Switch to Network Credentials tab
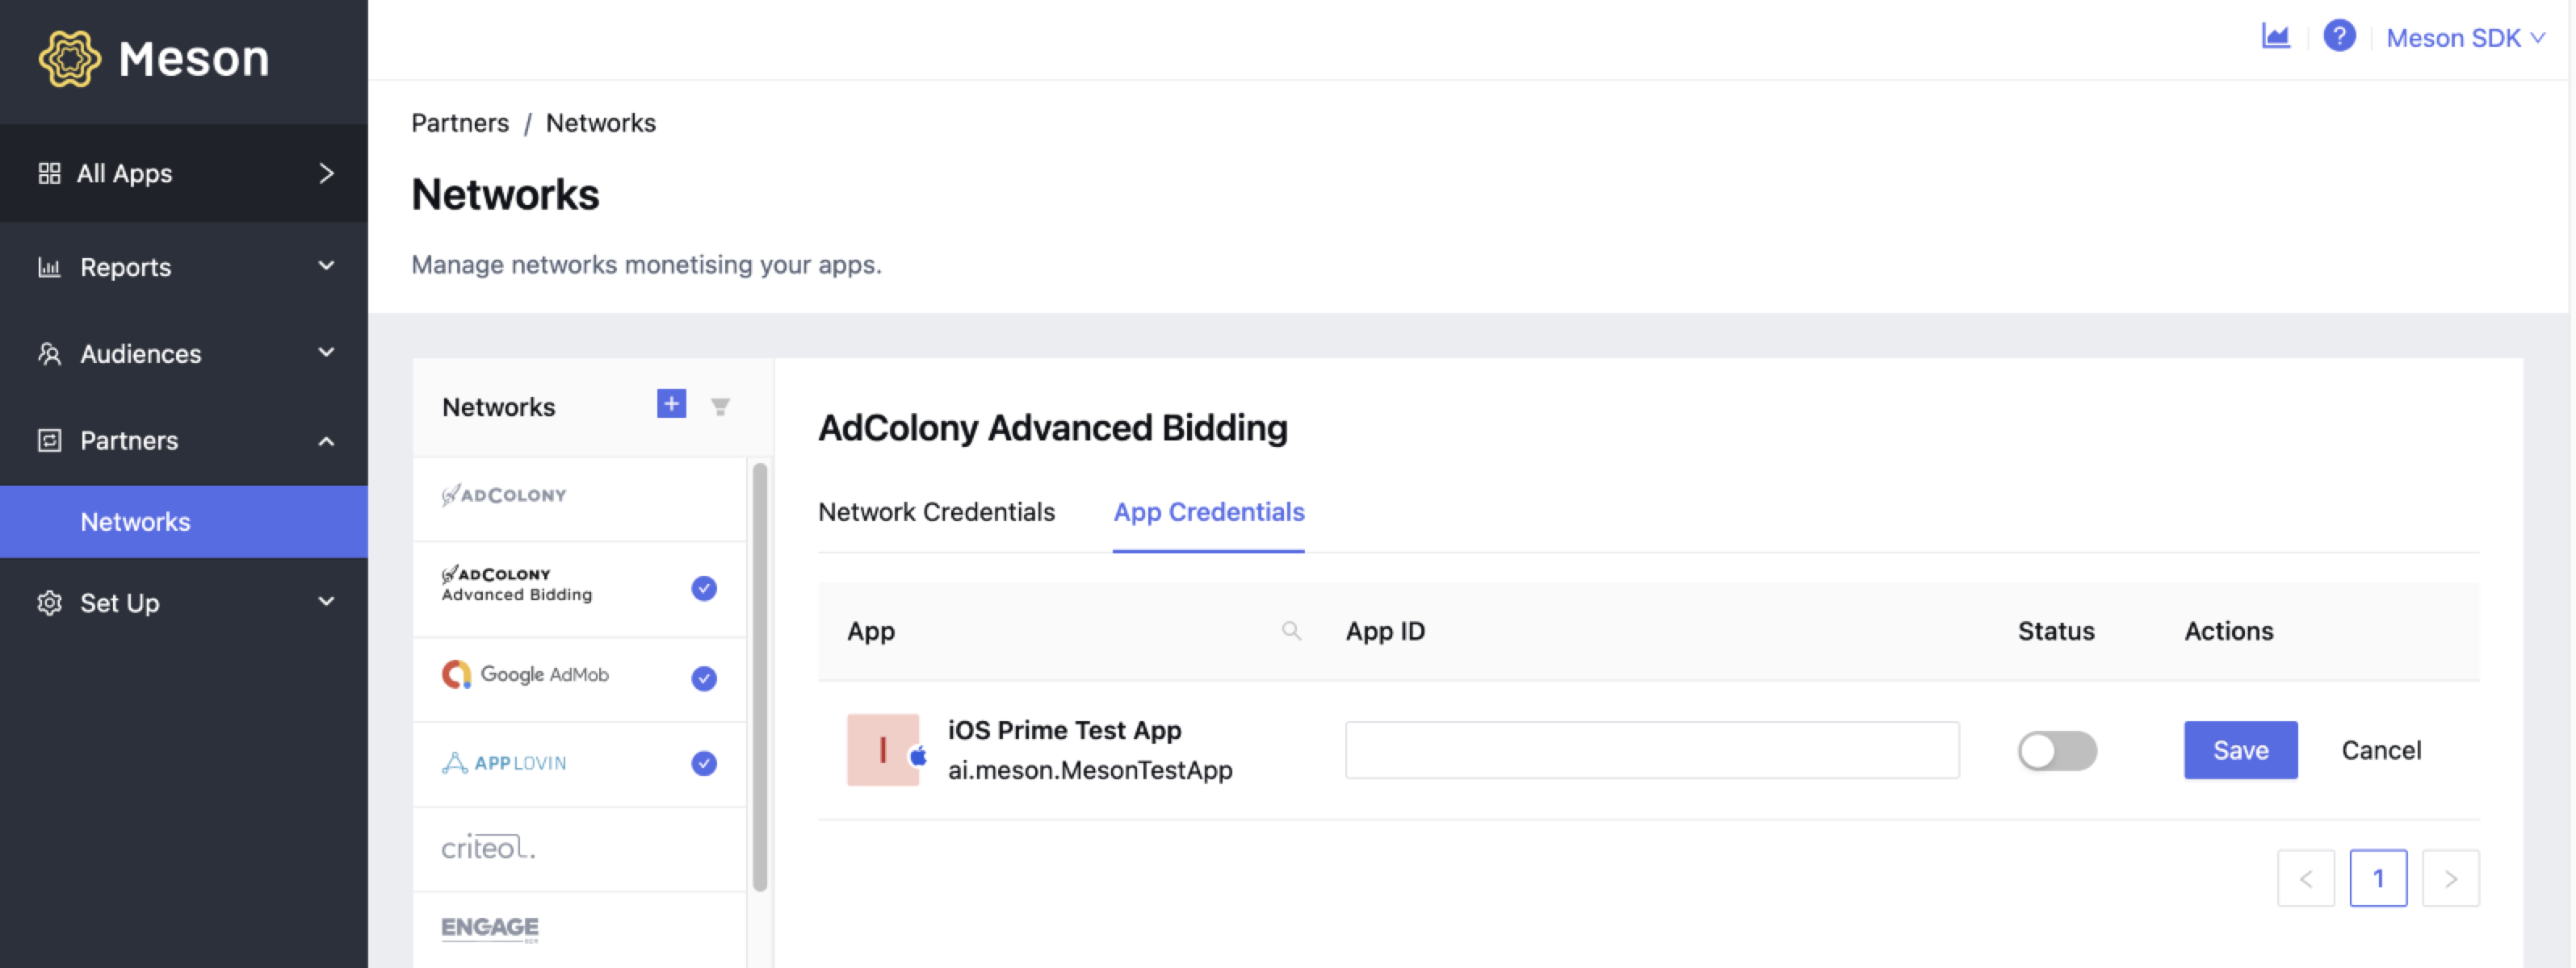Viewport: 2576px width, 968px height. (936, 512)
